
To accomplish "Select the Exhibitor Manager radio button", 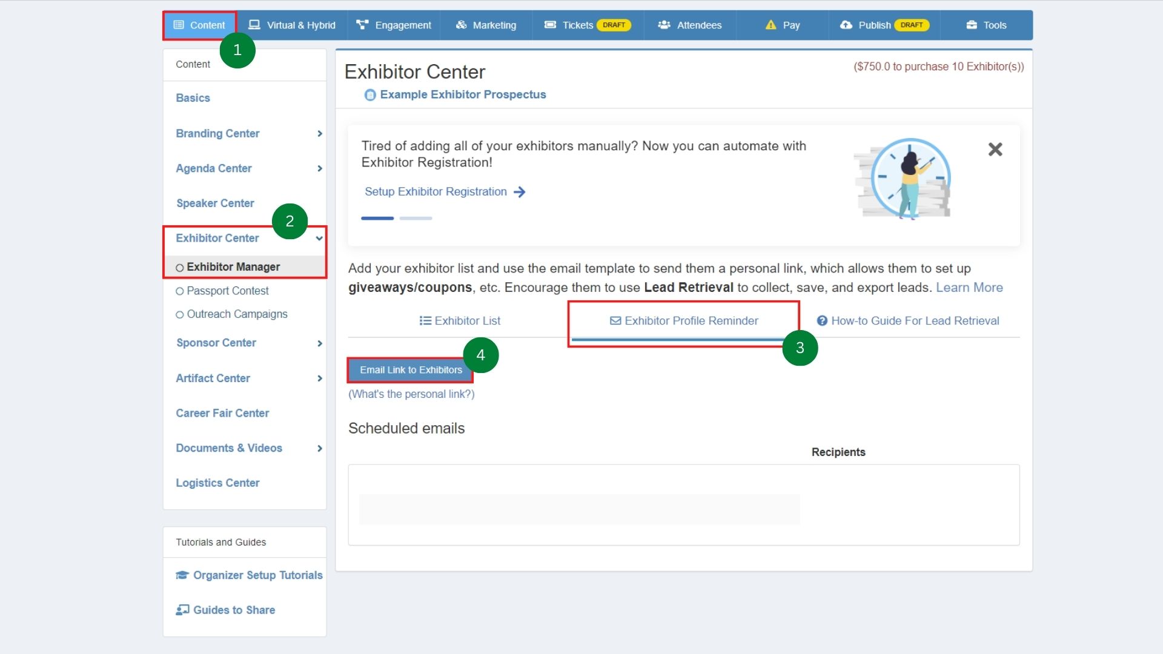I will click(179, 267).
